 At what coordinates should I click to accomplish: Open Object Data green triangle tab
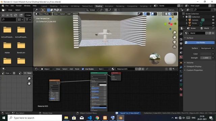pos(181,85)
